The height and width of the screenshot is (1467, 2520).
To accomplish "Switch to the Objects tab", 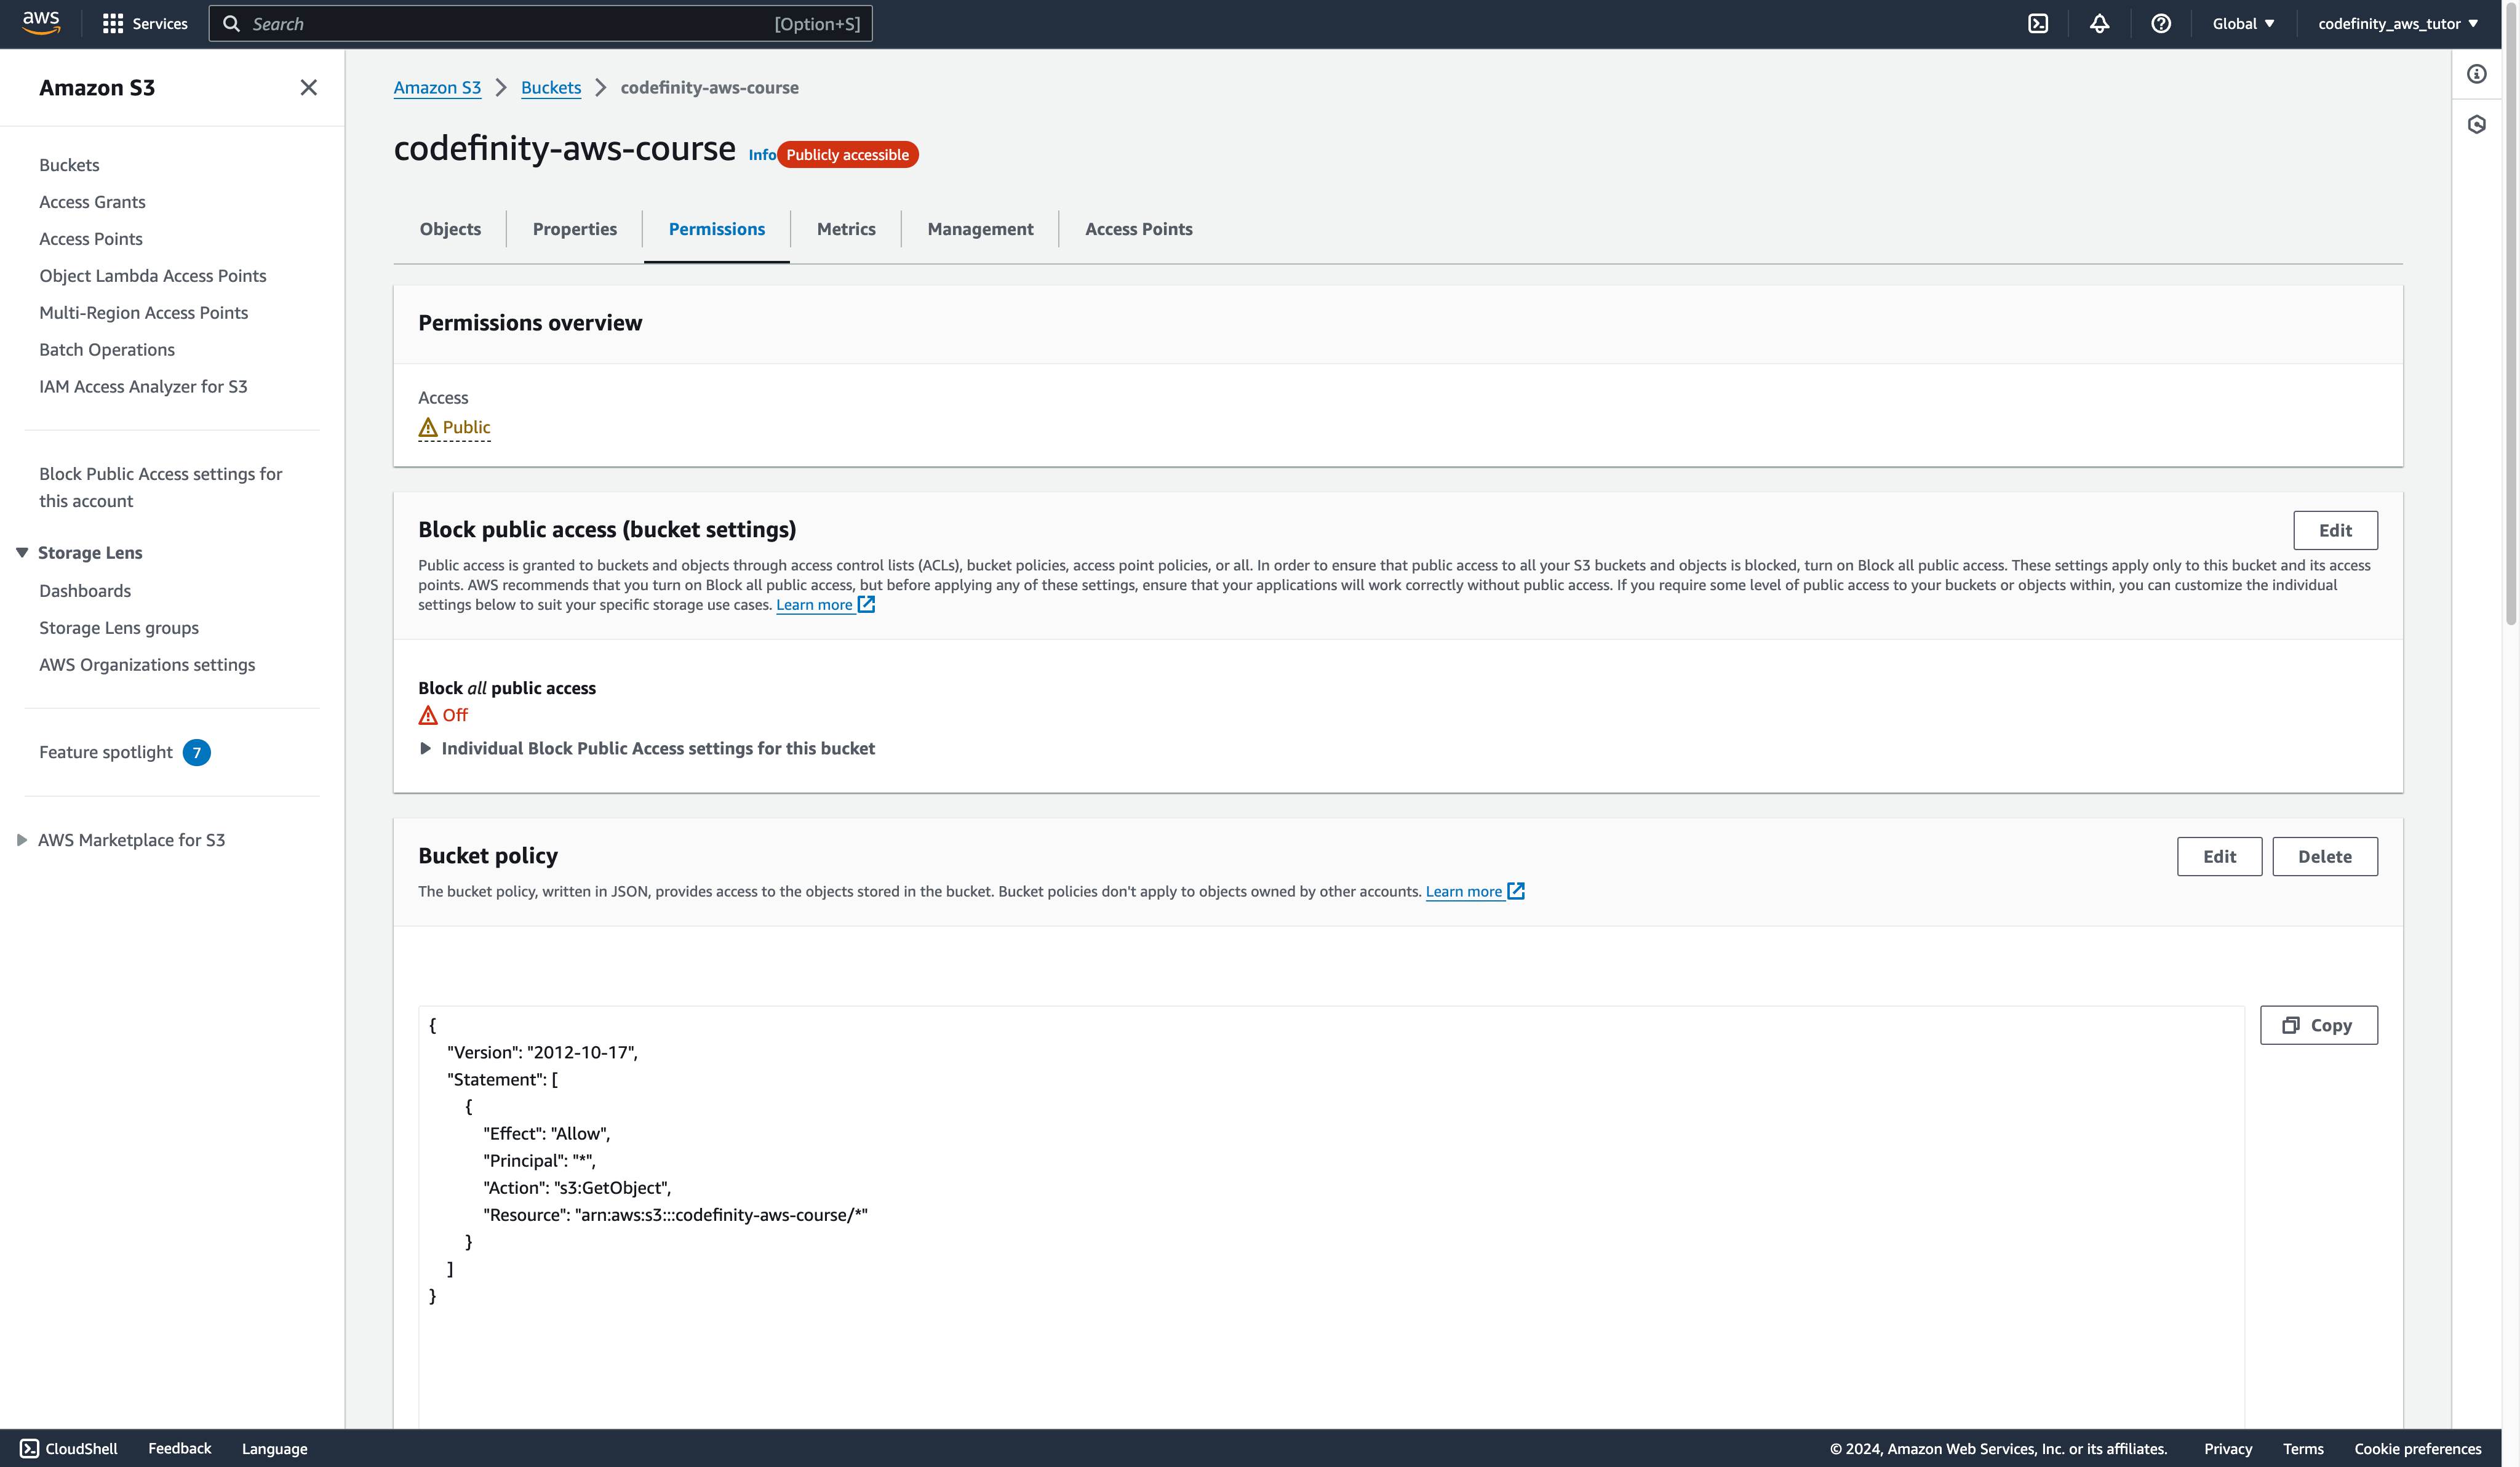I will pyautogui.click(x=450, y=229).
